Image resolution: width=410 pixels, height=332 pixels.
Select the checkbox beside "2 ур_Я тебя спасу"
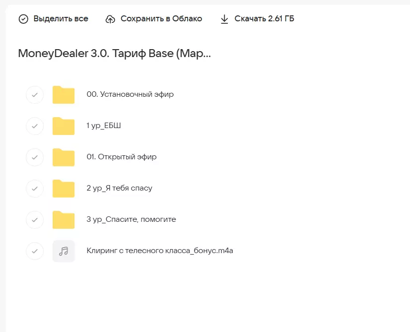tap(34, 188)
